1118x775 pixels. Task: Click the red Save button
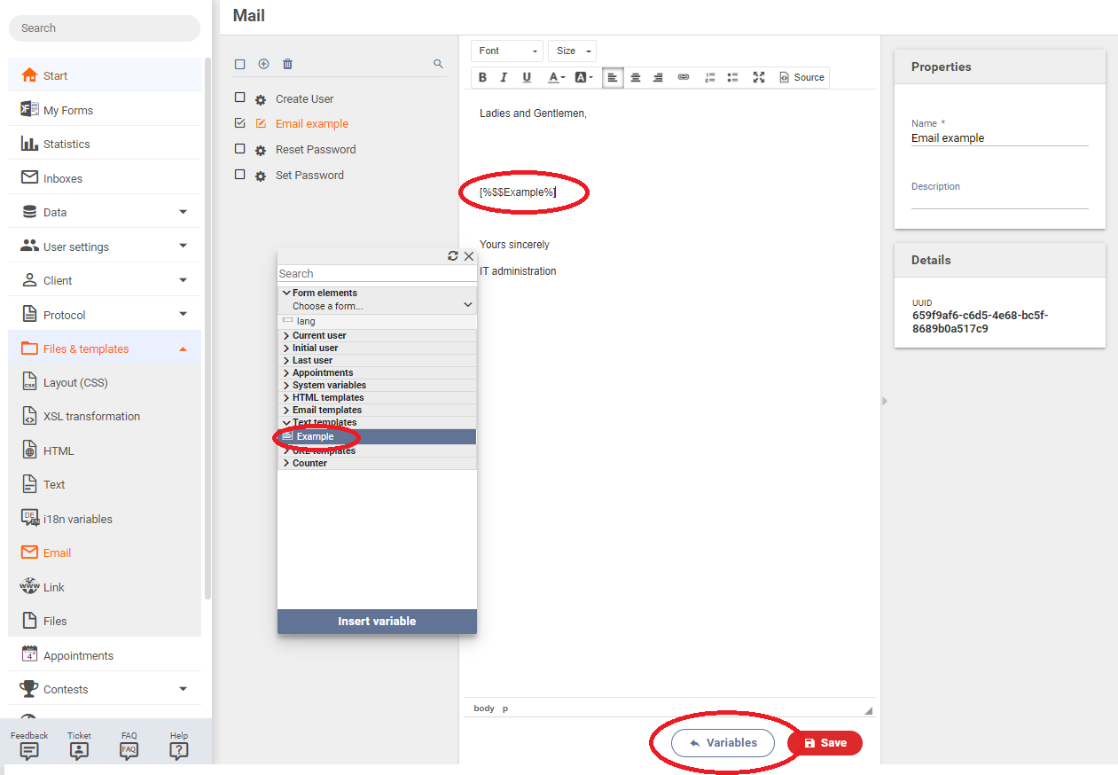825,743
